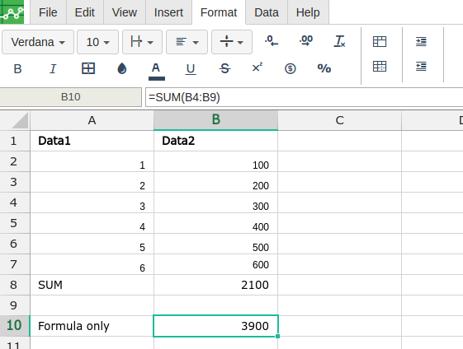Screen dimensions: 463x349
Task: Click the superscript icon
Action: click(x=257, y=67)
